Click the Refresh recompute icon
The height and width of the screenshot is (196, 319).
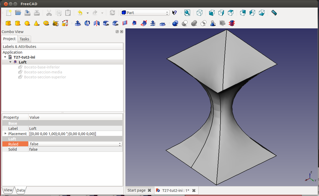tap(112, 13)
